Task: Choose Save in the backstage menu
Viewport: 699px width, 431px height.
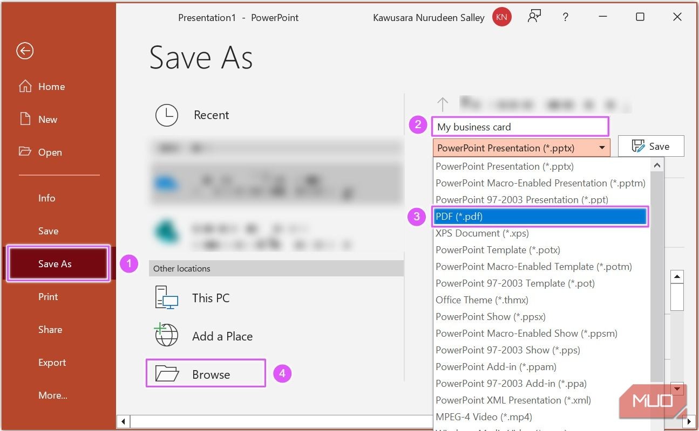Action: tap(49, 231)
